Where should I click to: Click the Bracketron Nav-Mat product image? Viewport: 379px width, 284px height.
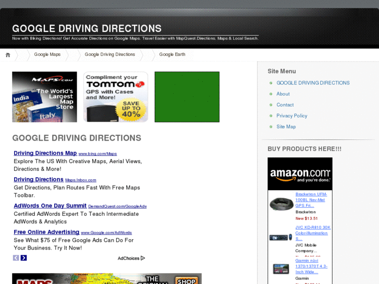click(282, 204)
